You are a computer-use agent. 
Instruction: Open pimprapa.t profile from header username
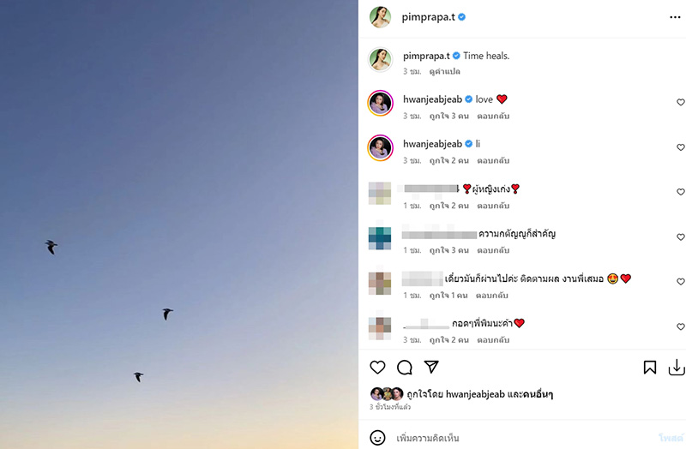[x=428, y=17]
